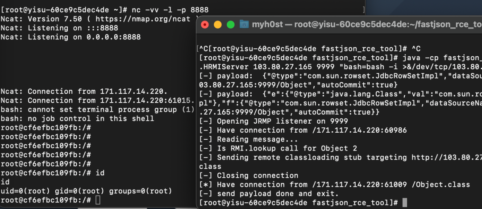Click the red close button of myh0st terminal

coord(204,25)
